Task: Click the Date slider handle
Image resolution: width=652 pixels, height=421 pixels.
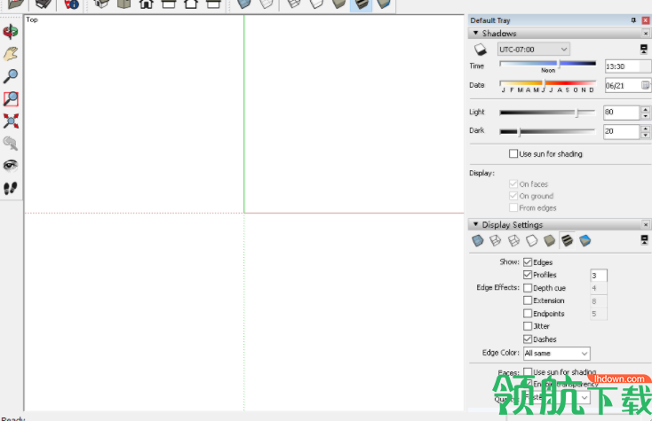Action: (545, 83)
